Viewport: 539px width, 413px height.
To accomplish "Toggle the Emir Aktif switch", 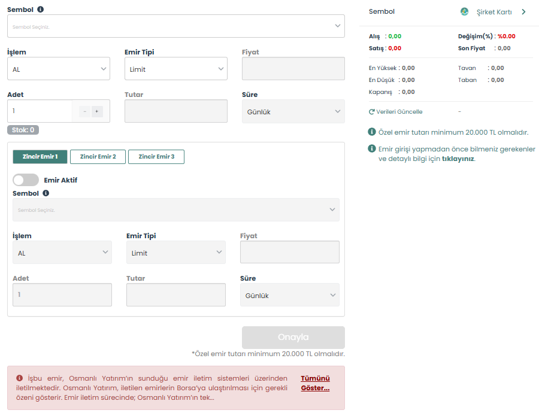I will point(26,180).
